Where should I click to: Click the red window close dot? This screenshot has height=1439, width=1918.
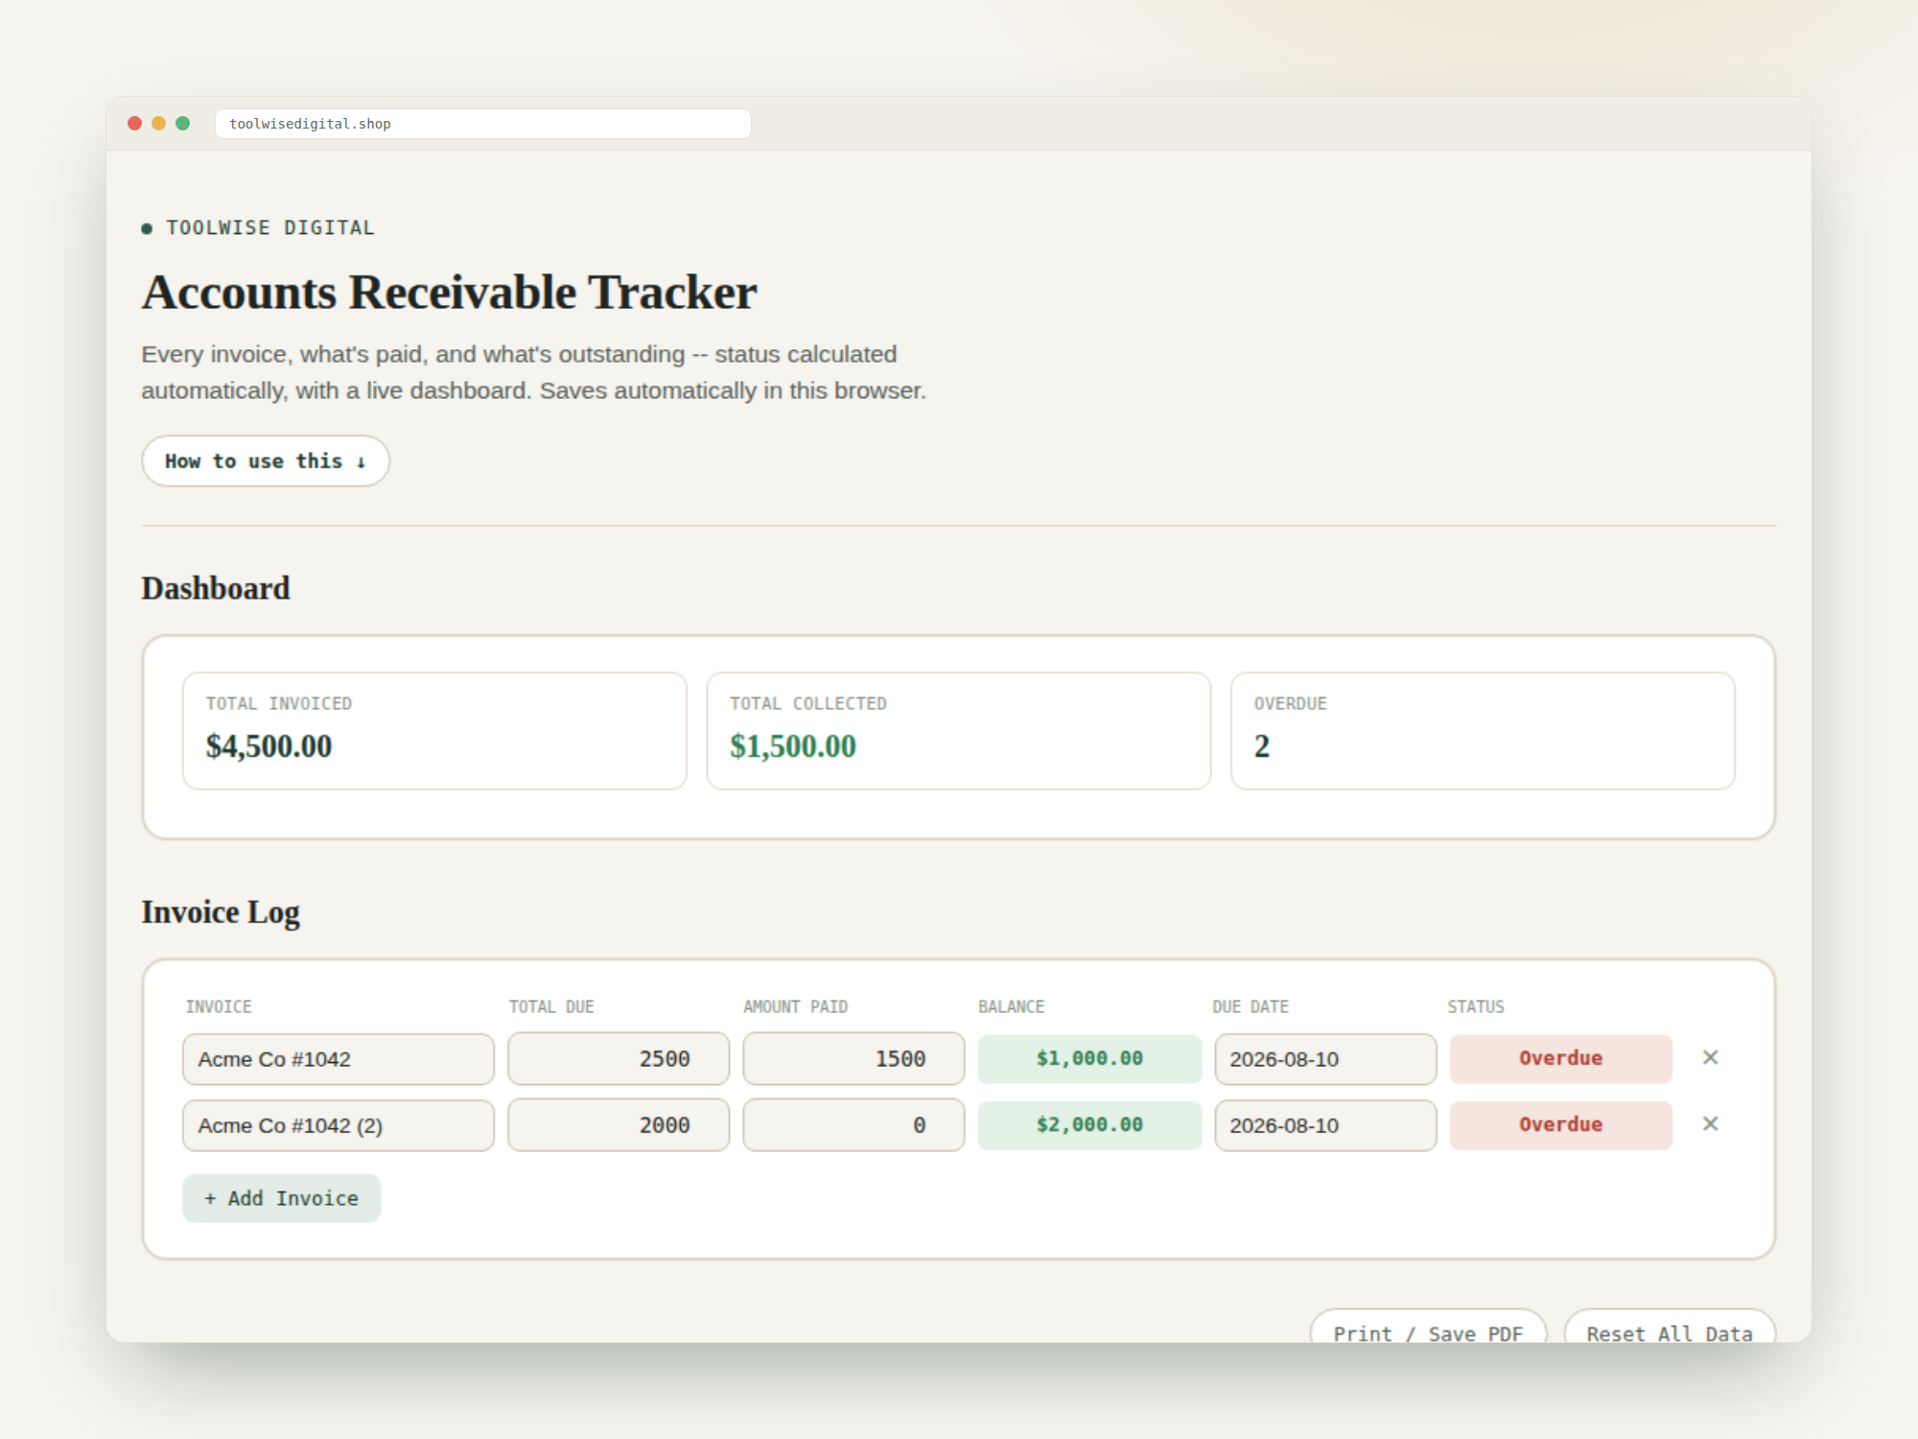(134, 123)
